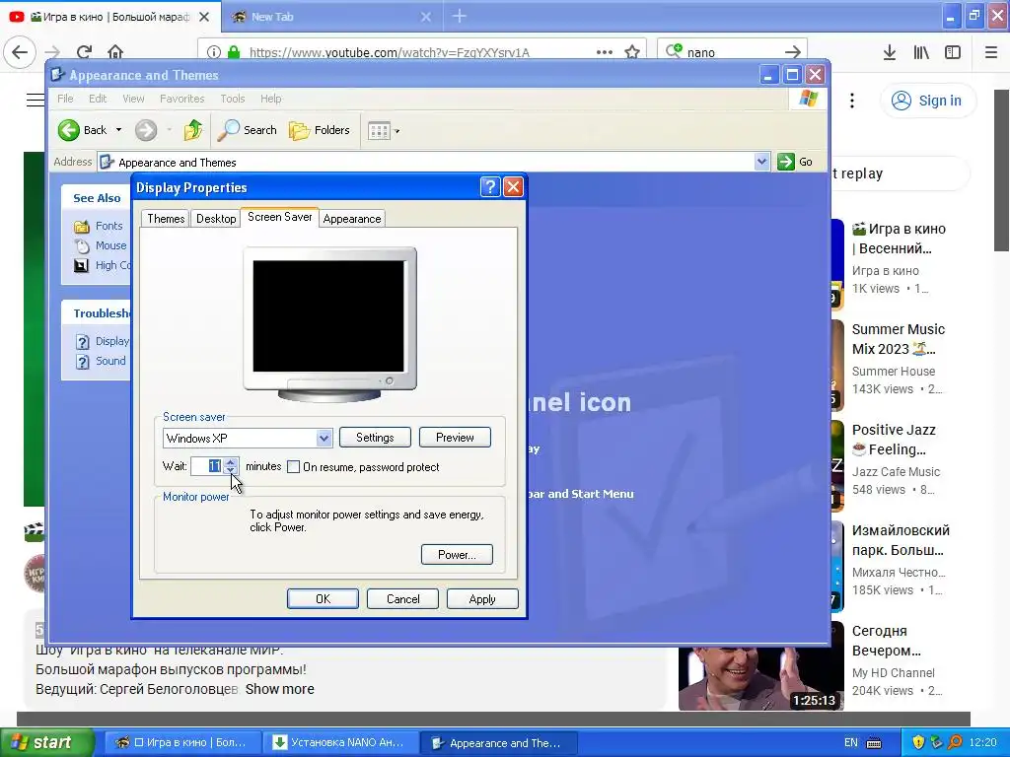Click the Up folder icon in Explorer toolbar

(x=193, y=130)
